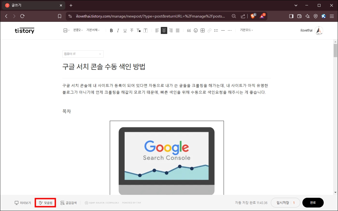Run the 맞춤법 spell check
The width and height of the screenshot is (338, 211).
45,203
